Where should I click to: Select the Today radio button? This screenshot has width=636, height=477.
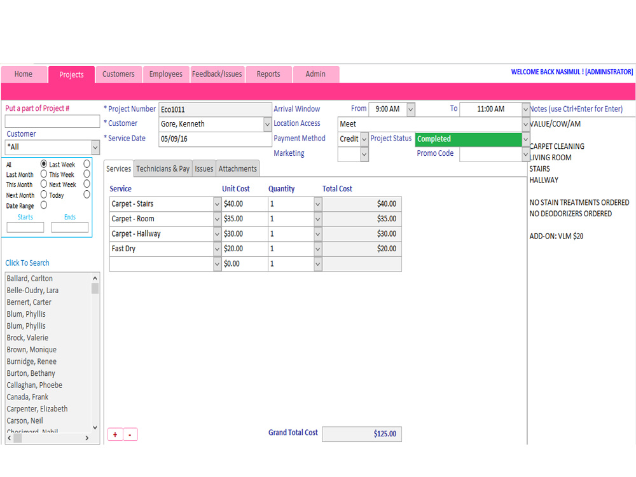[86, 195]
